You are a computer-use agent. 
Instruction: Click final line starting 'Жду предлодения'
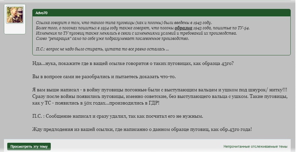coord(142,130)
